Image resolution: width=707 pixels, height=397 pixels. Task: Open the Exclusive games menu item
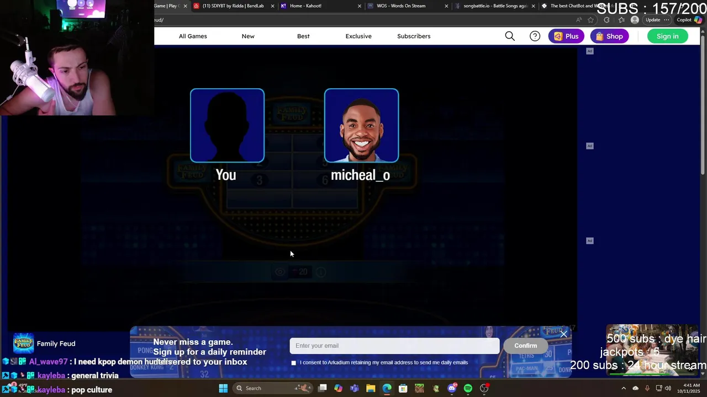(358, 36)
